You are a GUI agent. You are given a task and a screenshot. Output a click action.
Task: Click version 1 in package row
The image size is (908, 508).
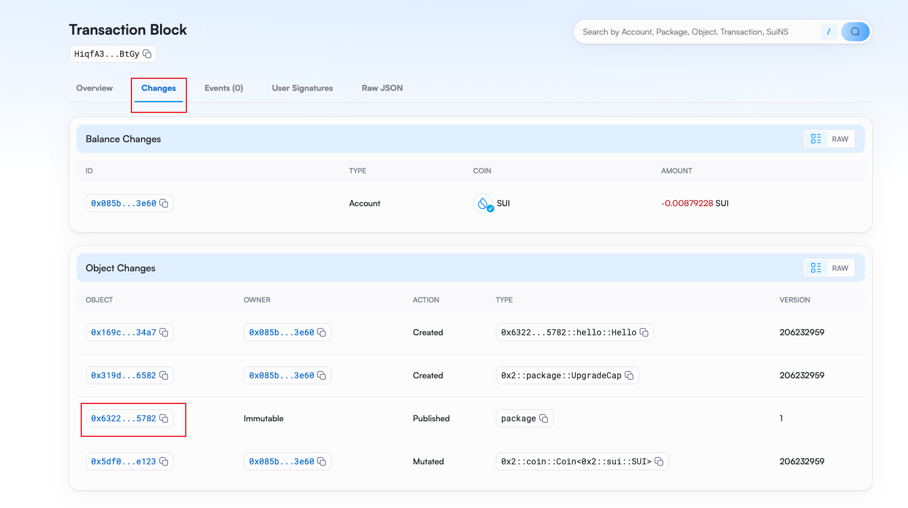[x=781, y=418]
